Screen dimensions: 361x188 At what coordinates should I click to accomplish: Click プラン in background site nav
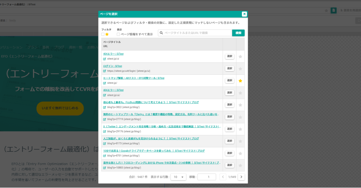33,47
